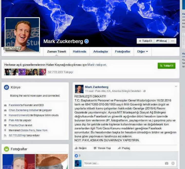Toggle follow with the green Takip Et button
Image resolution: width=185 pixels, height=169 pixels.
[x=166, y=66]
